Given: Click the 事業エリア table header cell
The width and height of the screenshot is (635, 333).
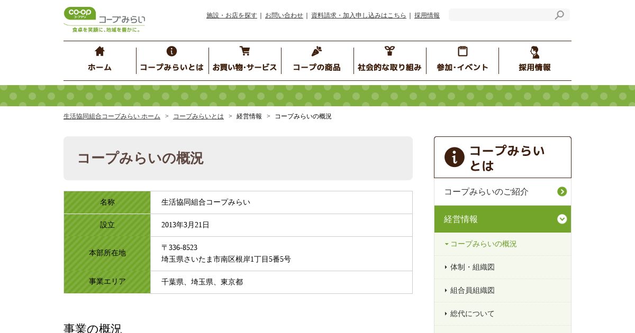Looking at the screenshot, I should (x=107, y=282).
